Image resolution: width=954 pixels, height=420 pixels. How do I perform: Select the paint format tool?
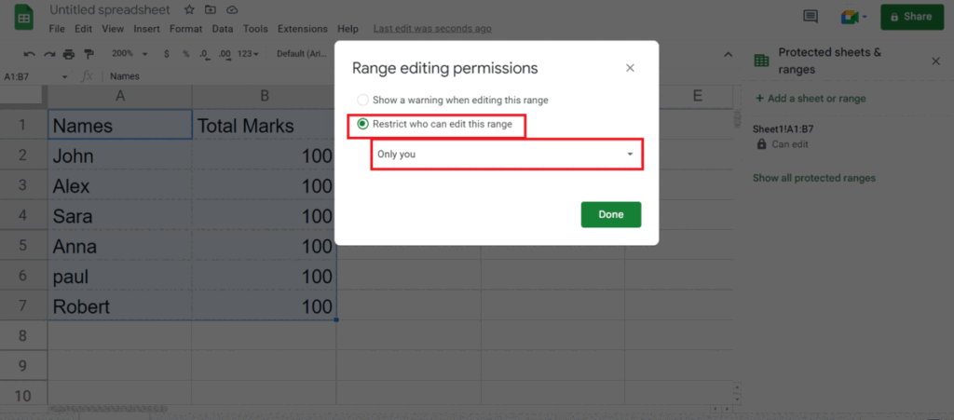point(89,54)
